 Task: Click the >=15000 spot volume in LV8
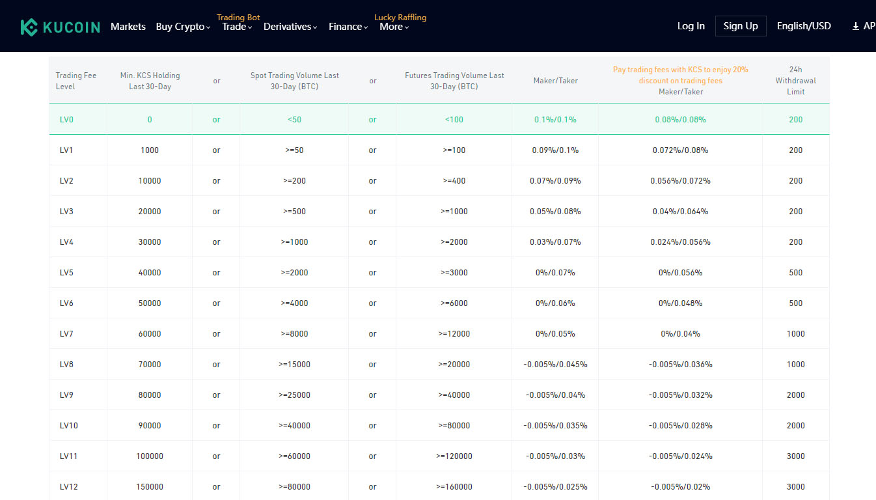pos(295,365)
